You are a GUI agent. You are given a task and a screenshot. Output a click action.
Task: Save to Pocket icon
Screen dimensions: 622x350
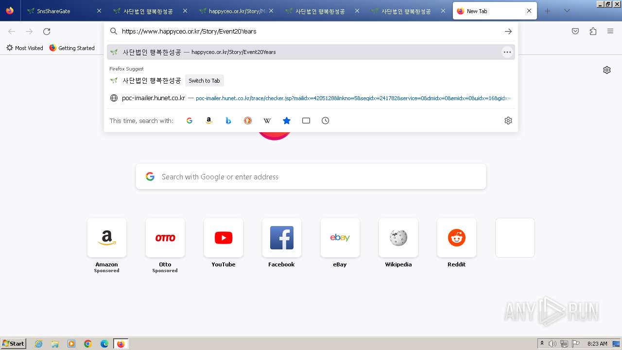pyautogui.click(x=575, y=31)
